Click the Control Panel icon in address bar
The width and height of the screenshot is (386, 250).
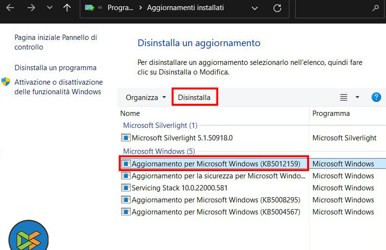point(89,8)
